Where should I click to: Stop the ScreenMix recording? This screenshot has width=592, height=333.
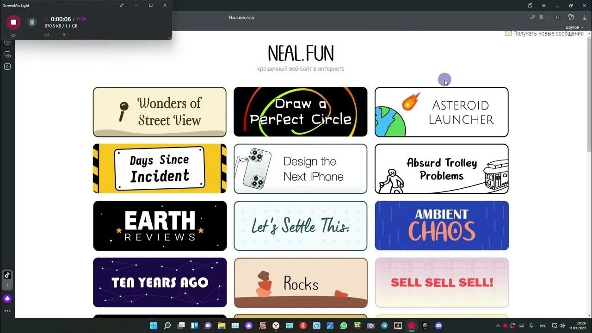coord(13,22)
